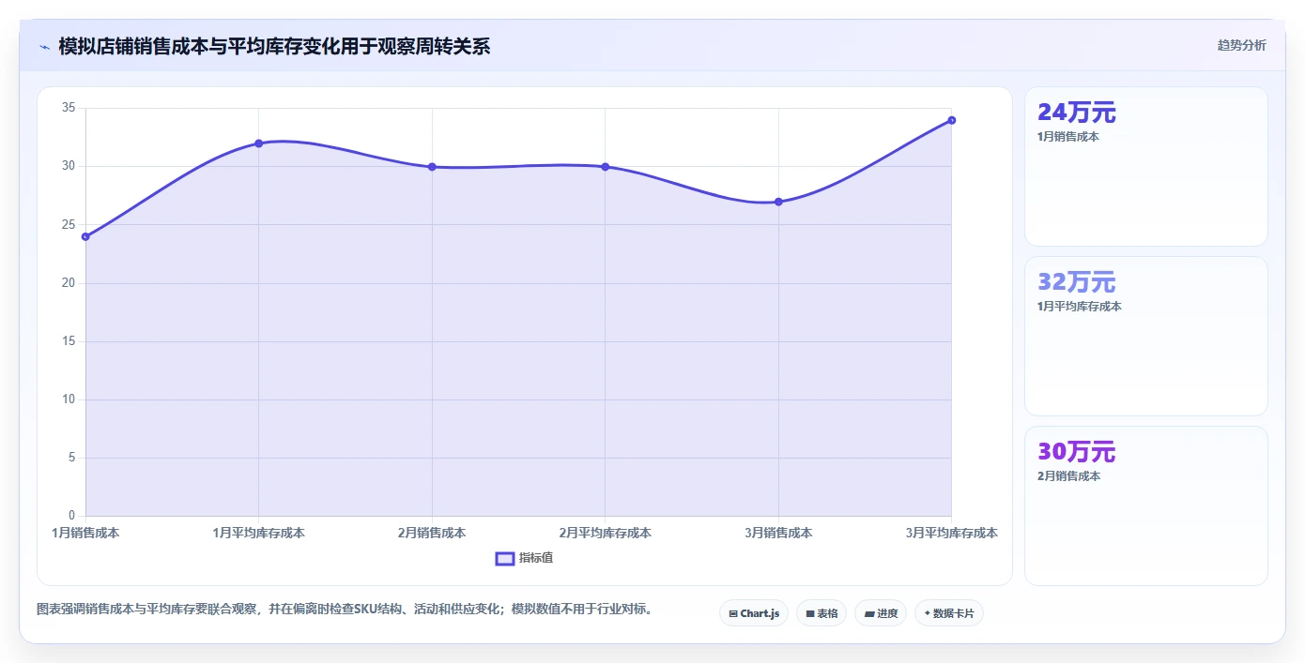Select the Chart.js tag chip
1305x663 pixels.
point(754,613)
